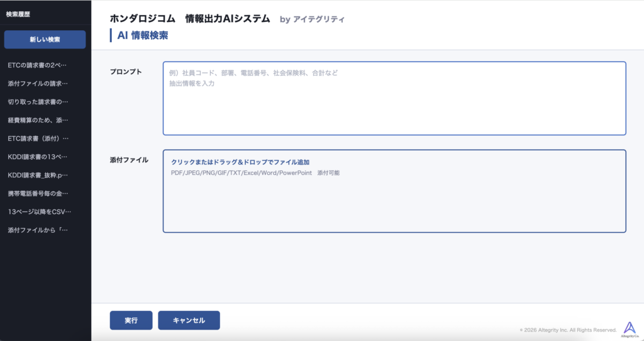Select history entry 切り取った請求書の…

point(38,101)
